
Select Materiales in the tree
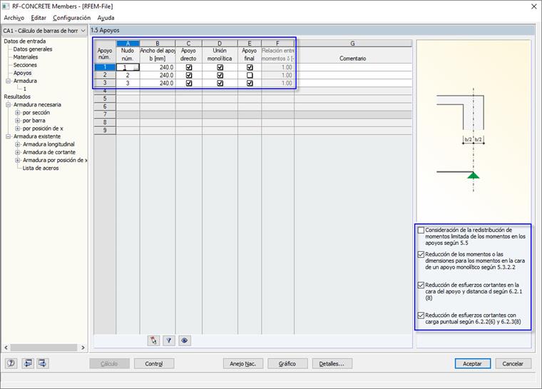click(26, 57)
